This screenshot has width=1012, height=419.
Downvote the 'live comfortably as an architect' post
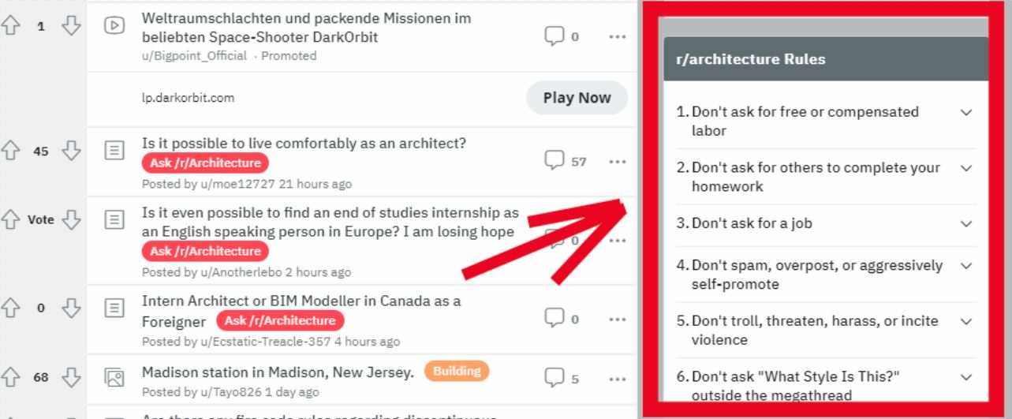[x=72, y=151]
